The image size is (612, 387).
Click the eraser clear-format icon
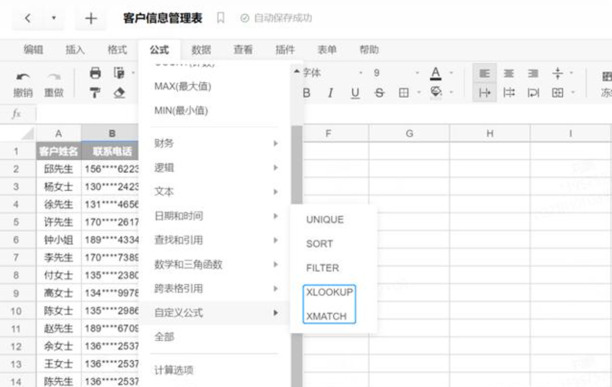point(119,93)
